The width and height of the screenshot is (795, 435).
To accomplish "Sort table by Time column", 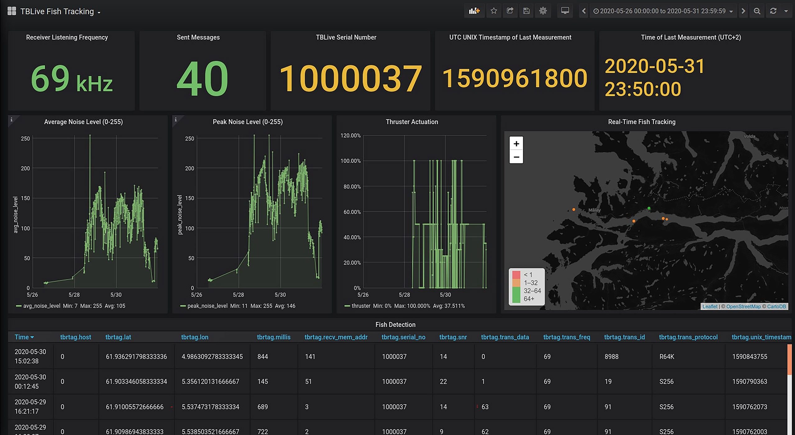I will click(x=24, y=337).
